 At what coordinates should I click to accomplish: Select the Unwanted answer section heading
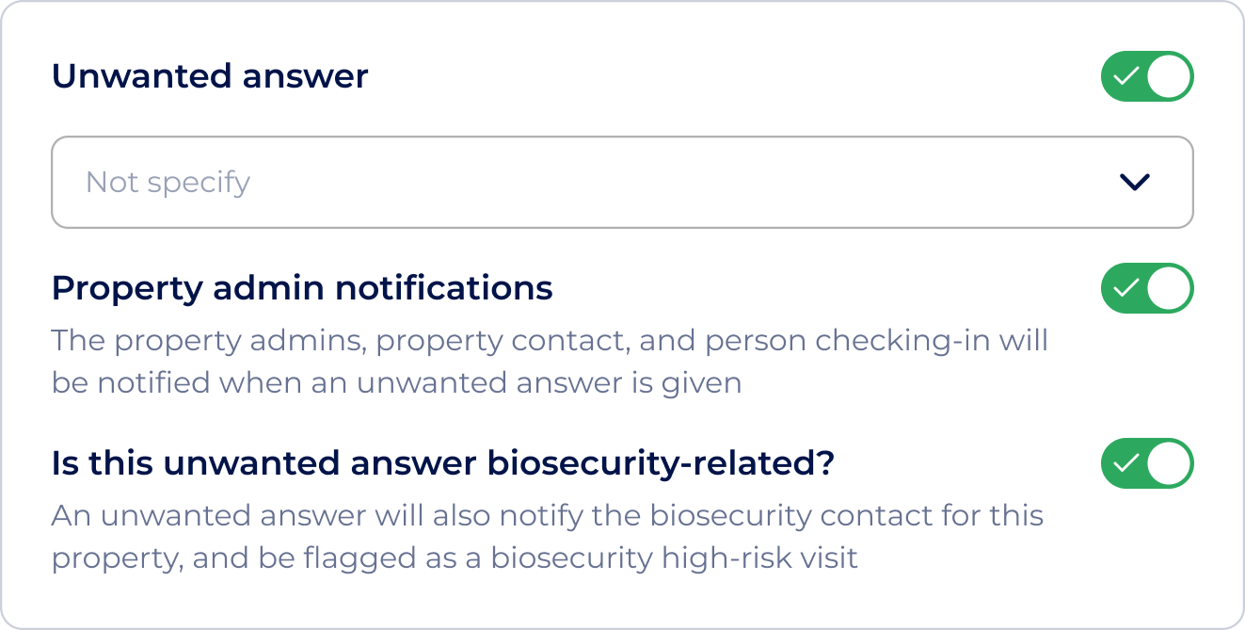pyautogui.click(x=211, y=76)
